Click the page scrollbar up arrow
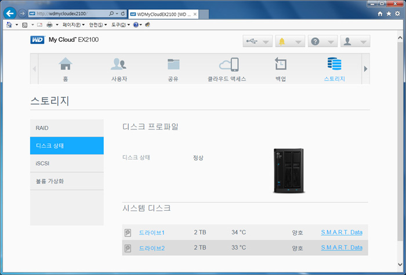 click(x=400, y=38)
